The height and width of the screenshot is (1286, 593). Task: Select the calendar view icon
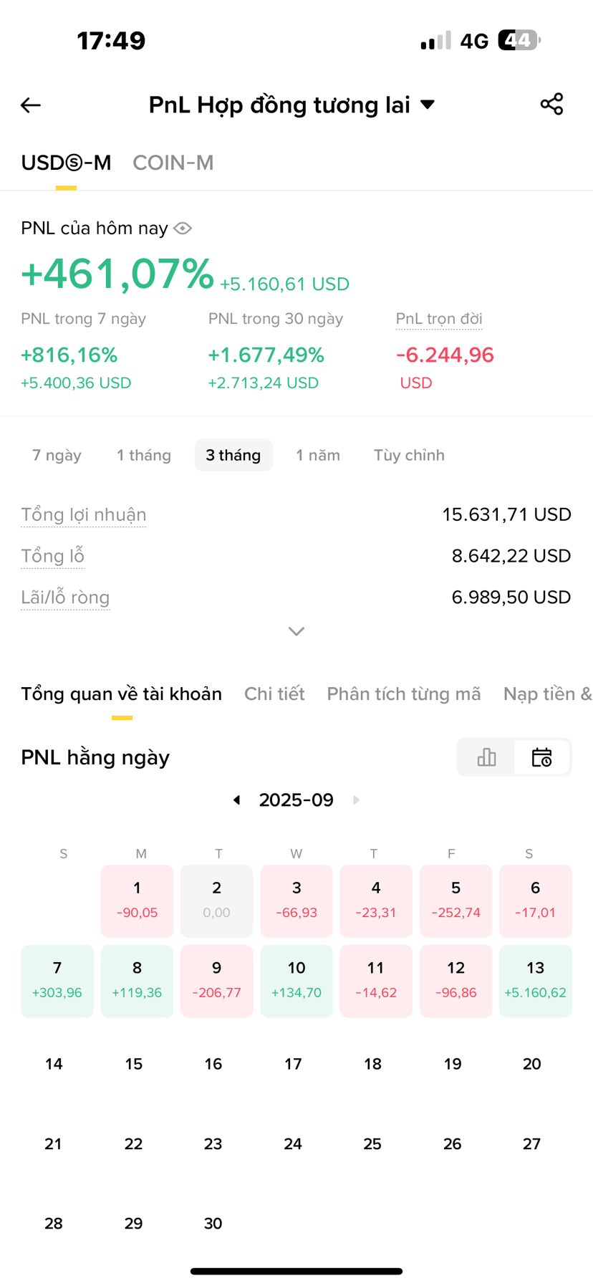[542, 757]
